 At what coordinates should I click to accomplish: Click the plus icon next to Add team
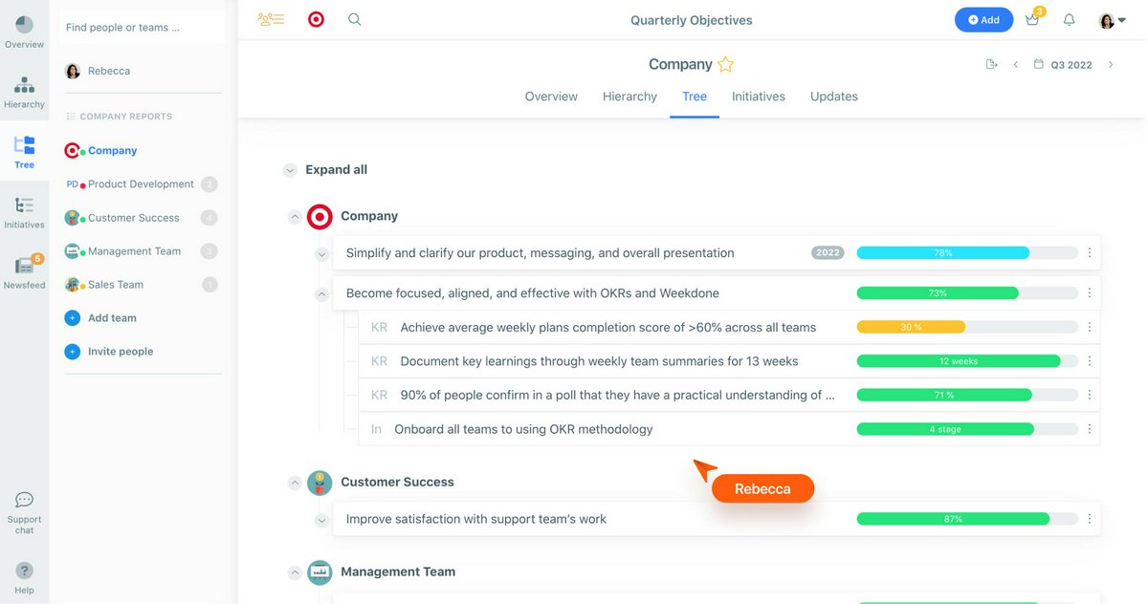[72, 318]
